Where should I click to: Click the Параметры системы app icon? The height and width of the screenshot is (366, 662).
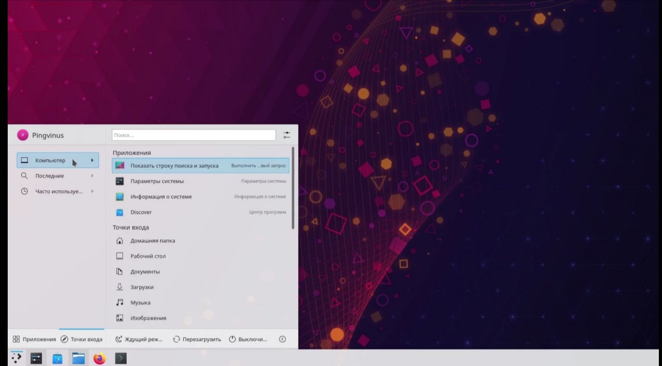pyautogui.click(x=120, y=181)
